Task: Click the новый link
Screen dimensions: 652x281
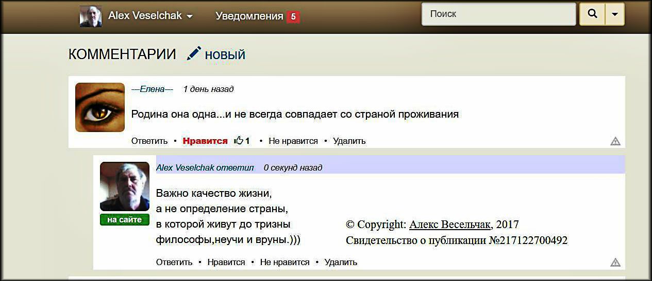Action: point(225,54)
